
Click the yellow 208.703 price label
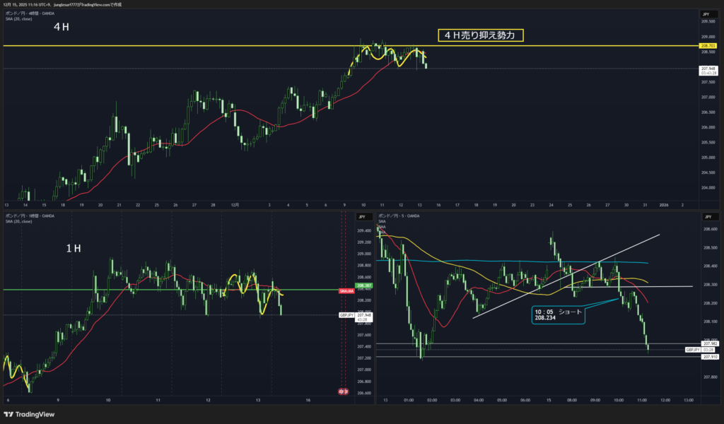point(708,45)
